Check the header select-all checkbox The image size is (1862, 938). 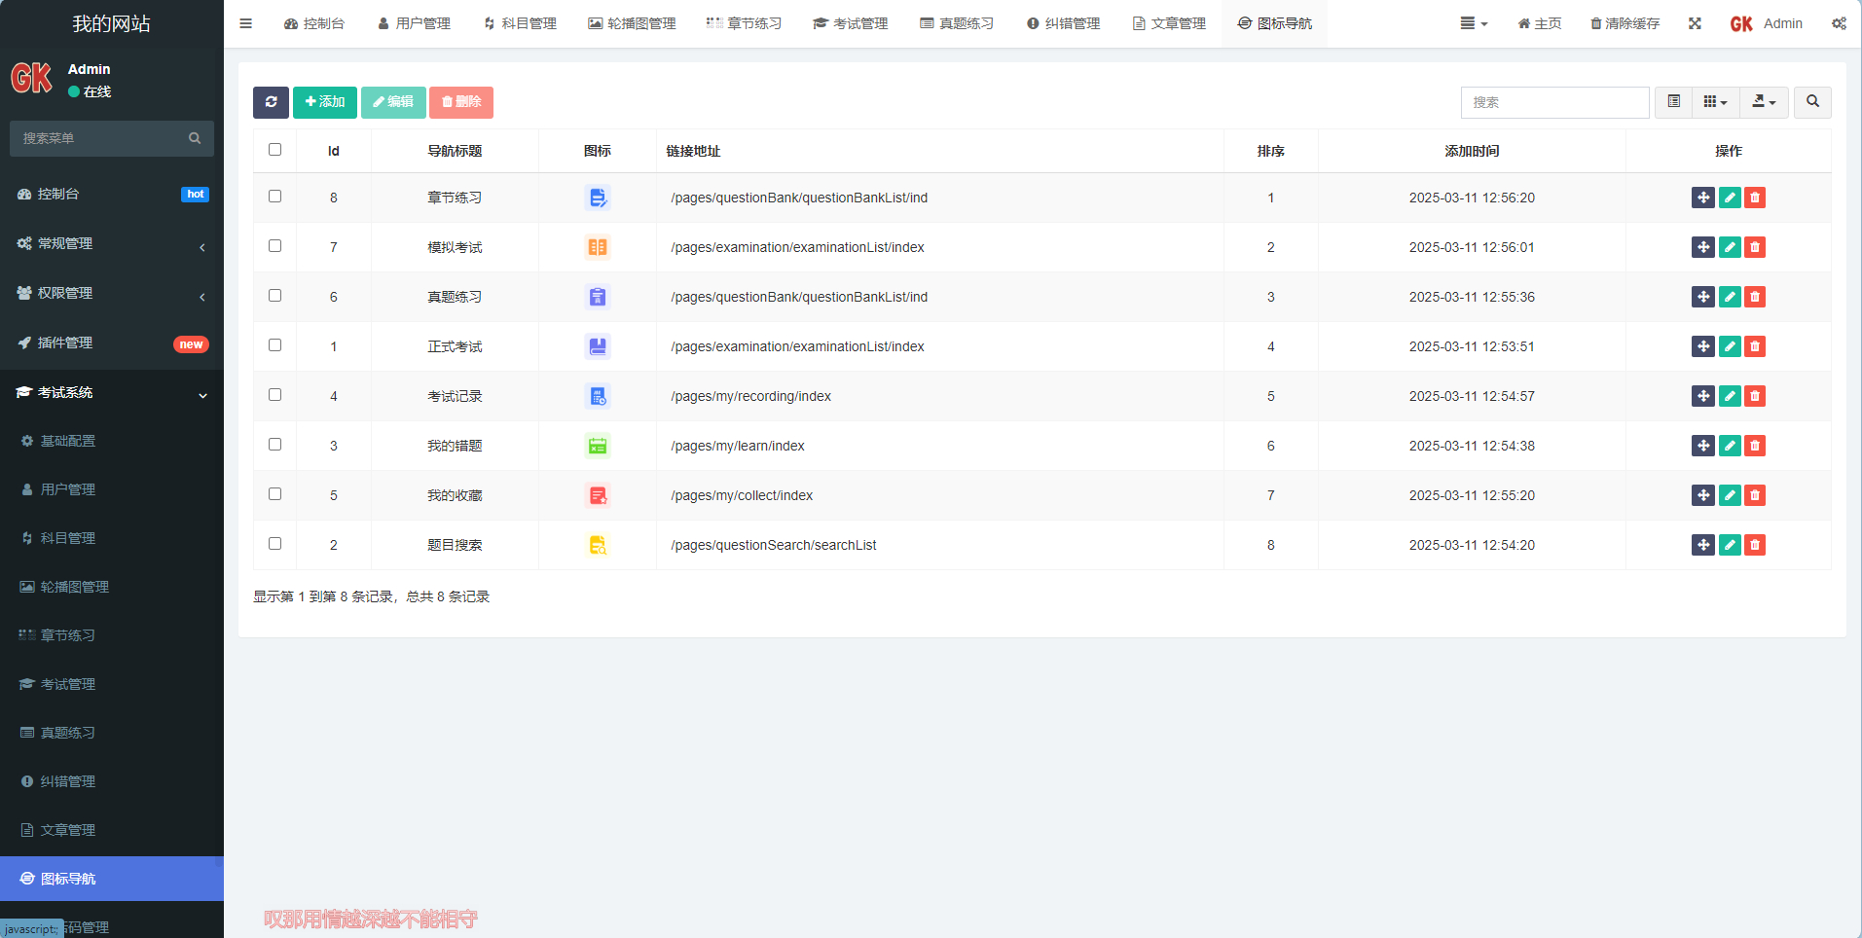click(274, 149)
